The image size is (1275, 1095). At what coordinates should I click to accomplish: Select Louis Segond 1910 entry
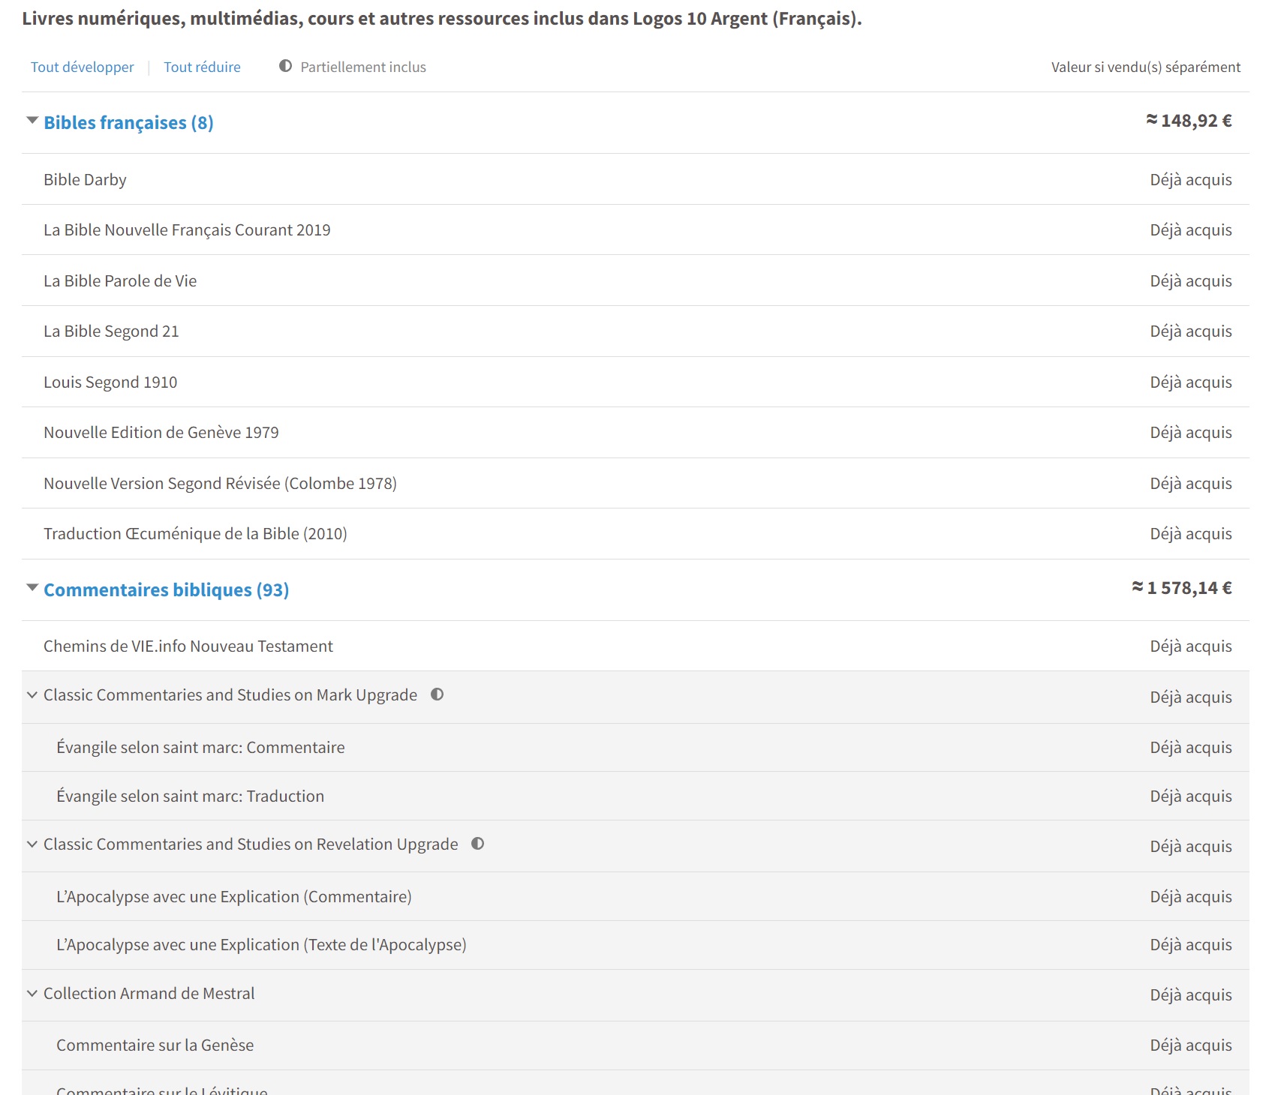[110, 382]
